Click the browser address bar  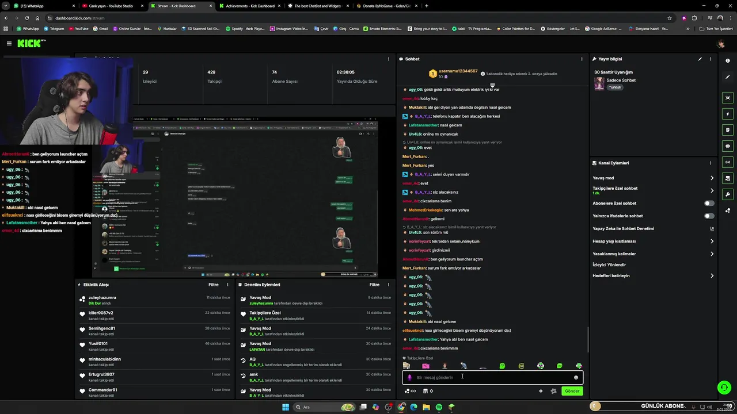357,18
